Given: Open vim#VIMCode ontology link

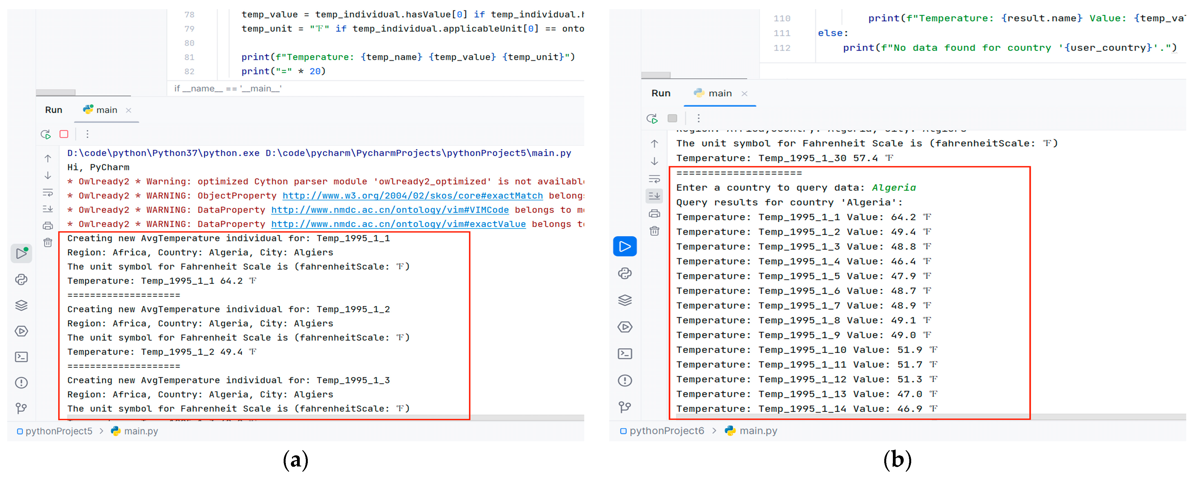Looking at the screenshot, I should click(390, 210).
